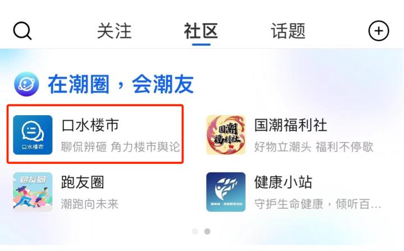Select the 社区 tab
Viewport: 404px width, 251px height.
tap(201, 31)
